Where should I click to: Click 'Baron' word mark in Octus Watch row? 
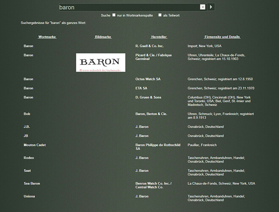(x=28, y=79)
